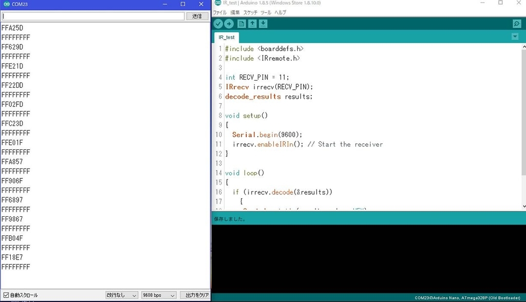Open the 9600 bps baud rate dropdown
This screenshot has height=302, width=526.
pyautogui.click(x=158, y=295)
